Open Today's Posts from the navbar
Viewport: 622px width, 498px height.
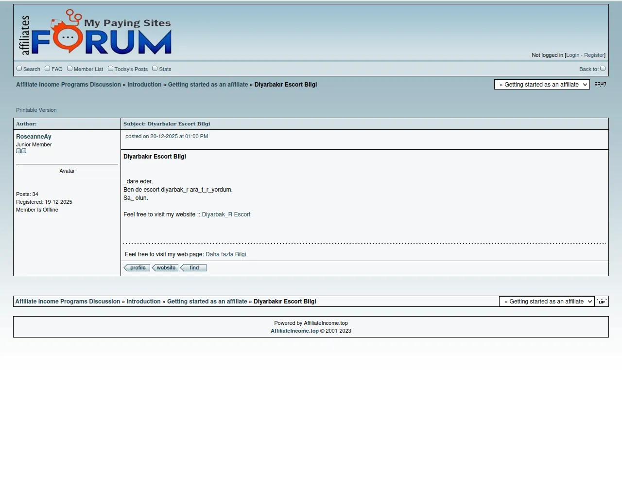click(x=131, y=69)
